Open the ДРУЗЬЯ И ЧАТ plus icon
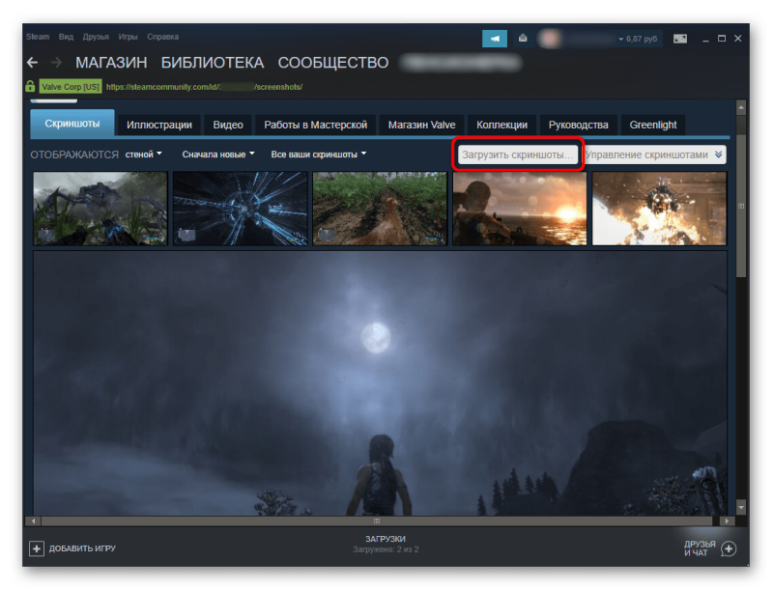The height and width of the screenshot is (590, 773). coord(729,548)
